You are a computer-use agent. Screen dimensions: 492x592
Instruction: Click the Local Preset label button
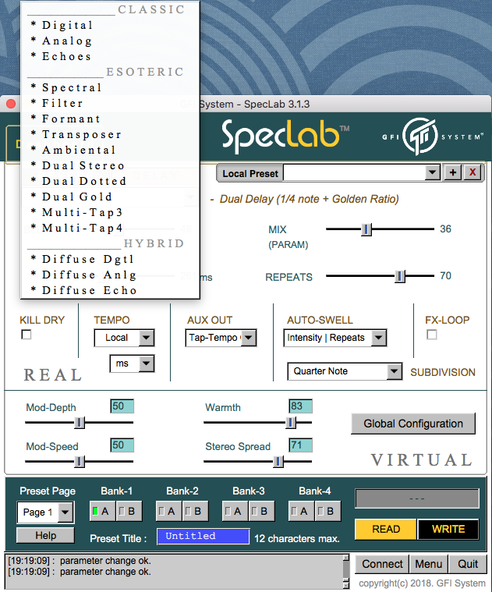click(x=250, y=173)
